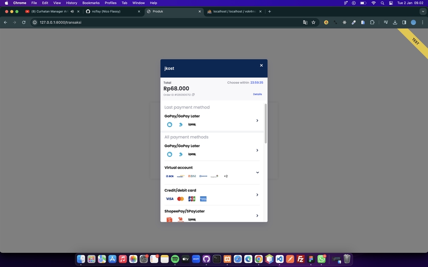Screen dimensions: 428x267
Task: Open the tab search dropdown
Action: click(423, 12)
